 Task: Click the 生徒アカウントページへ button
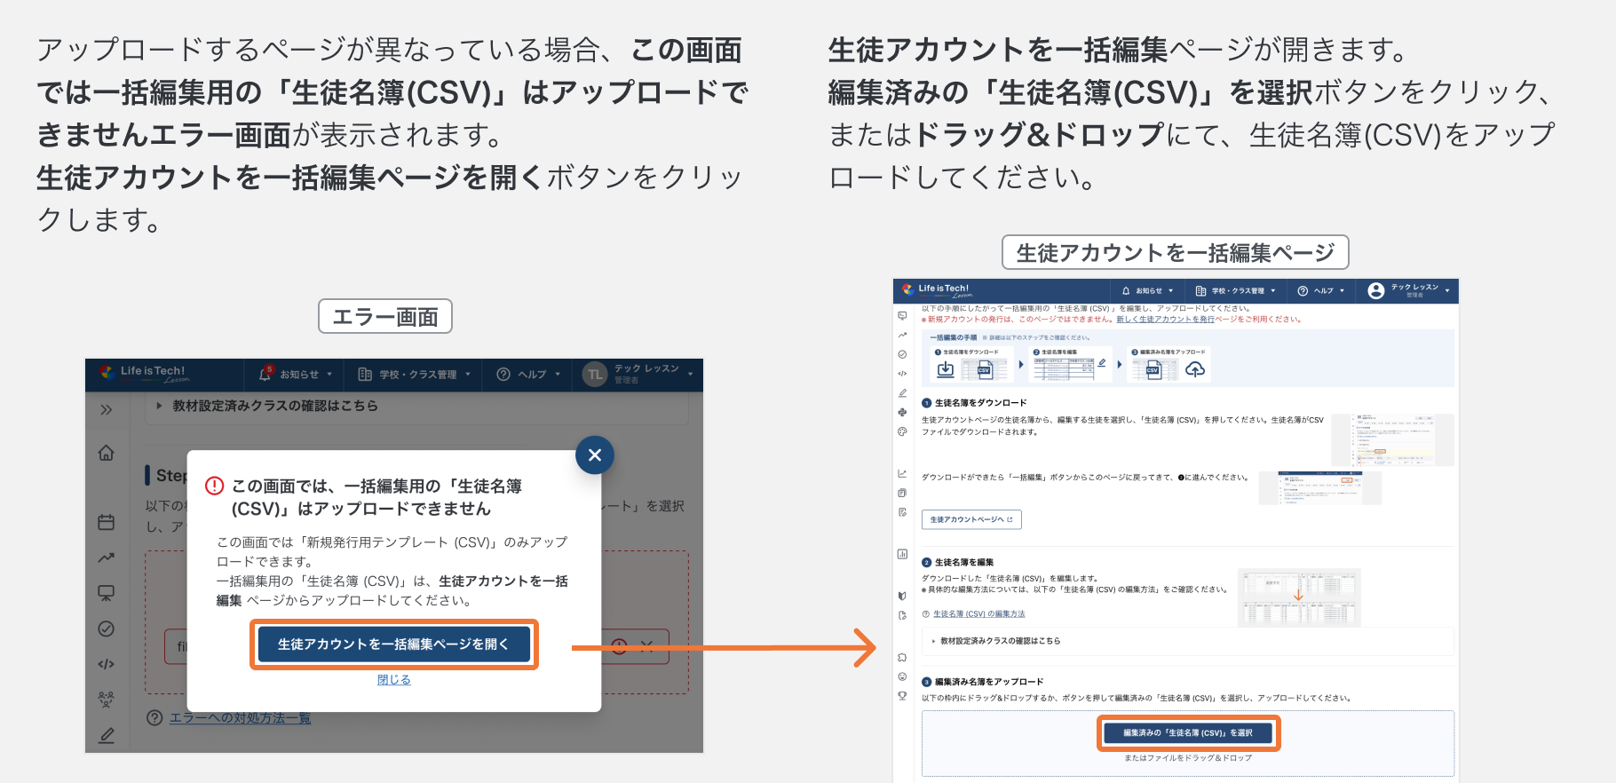point(971,519)
